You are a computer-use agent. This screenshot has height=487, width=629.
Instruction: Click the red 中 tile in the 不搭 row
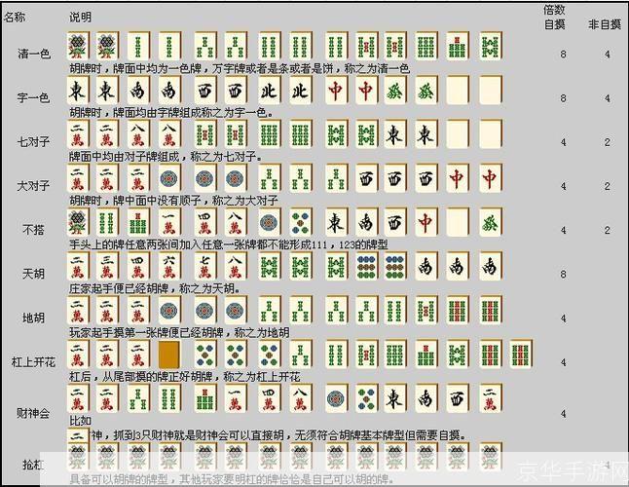pyautogui.click(x=426, y=222)
